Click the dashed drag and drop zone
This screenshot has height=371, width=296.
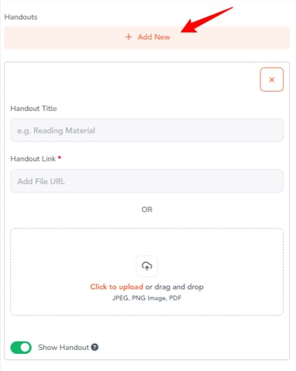pos(146,272)
